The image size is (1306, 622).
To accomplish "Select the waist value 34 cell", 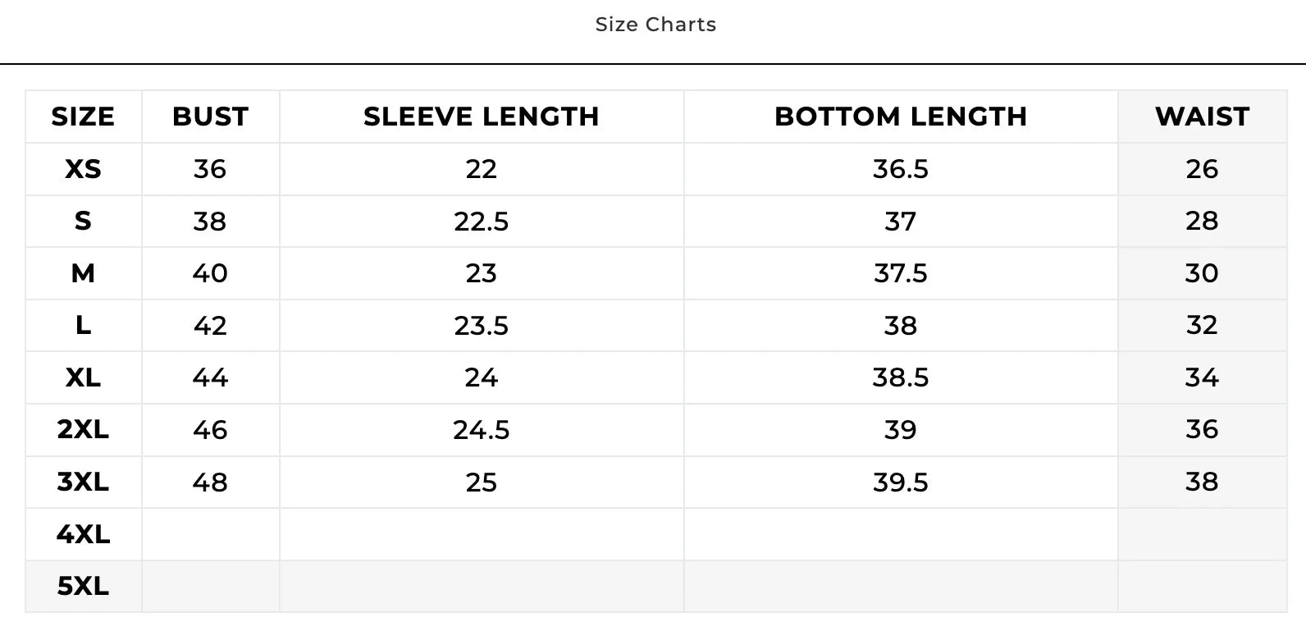I will (x=1202, y=377).
